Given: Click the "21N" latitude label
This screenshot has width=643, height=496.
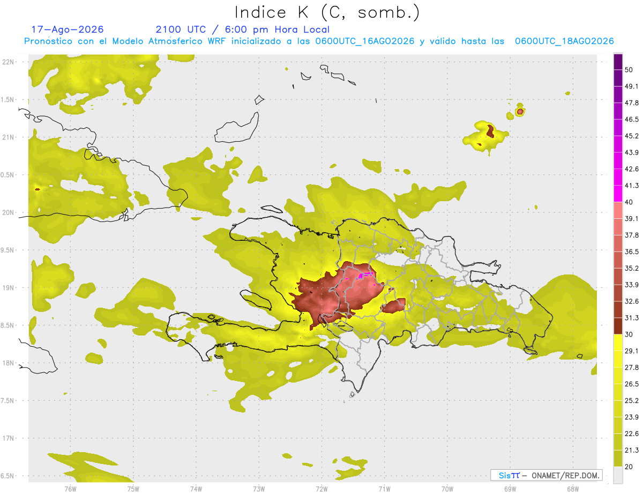Looking at the screenshot, I should pos(8,137).
